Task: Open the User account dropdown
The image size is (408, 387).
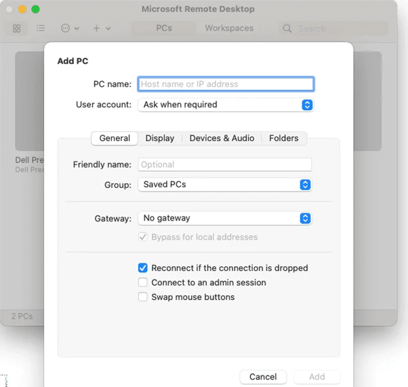Action: (x=226, y=105)
